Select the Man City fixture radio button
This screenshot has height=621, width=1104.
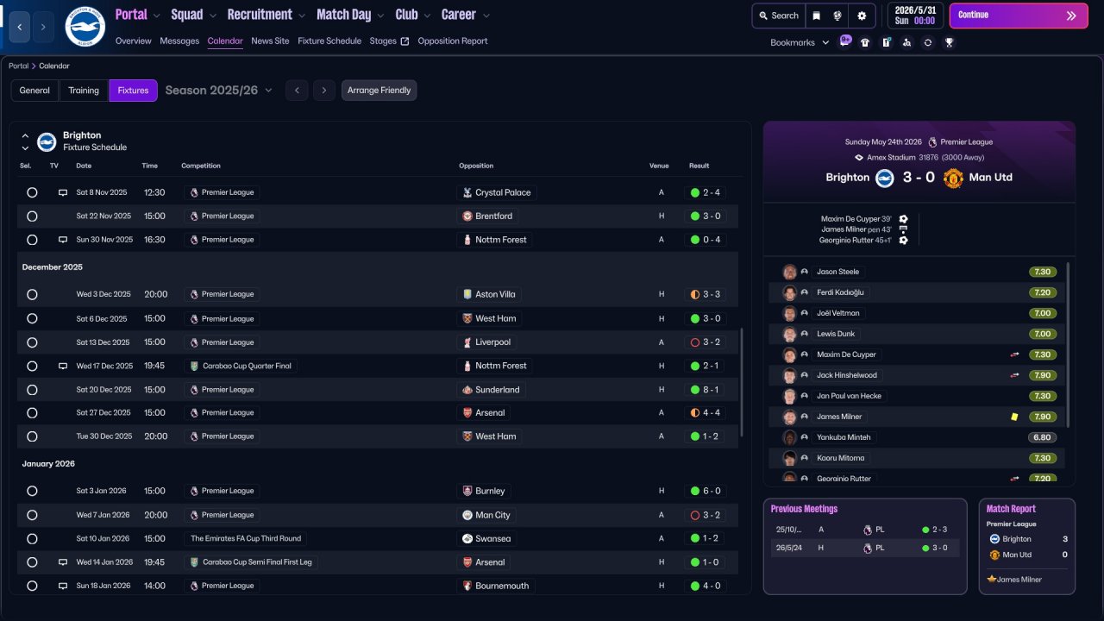pos(32,515)
